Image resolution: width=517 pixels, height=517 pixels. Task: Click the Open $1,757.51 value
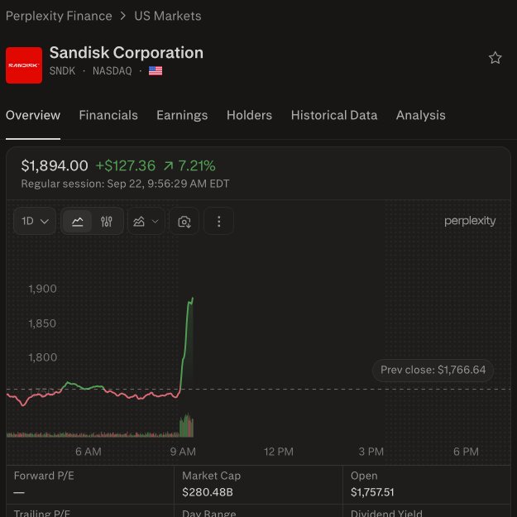[x=372, y=492]
